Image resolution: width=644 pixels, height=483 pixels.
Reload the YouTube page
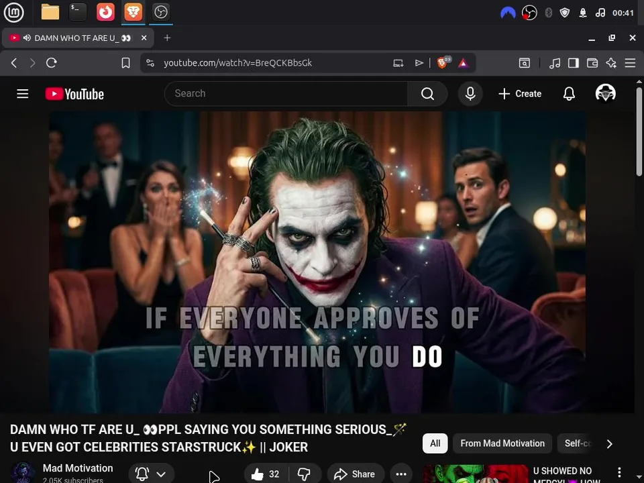pos(52,63)
